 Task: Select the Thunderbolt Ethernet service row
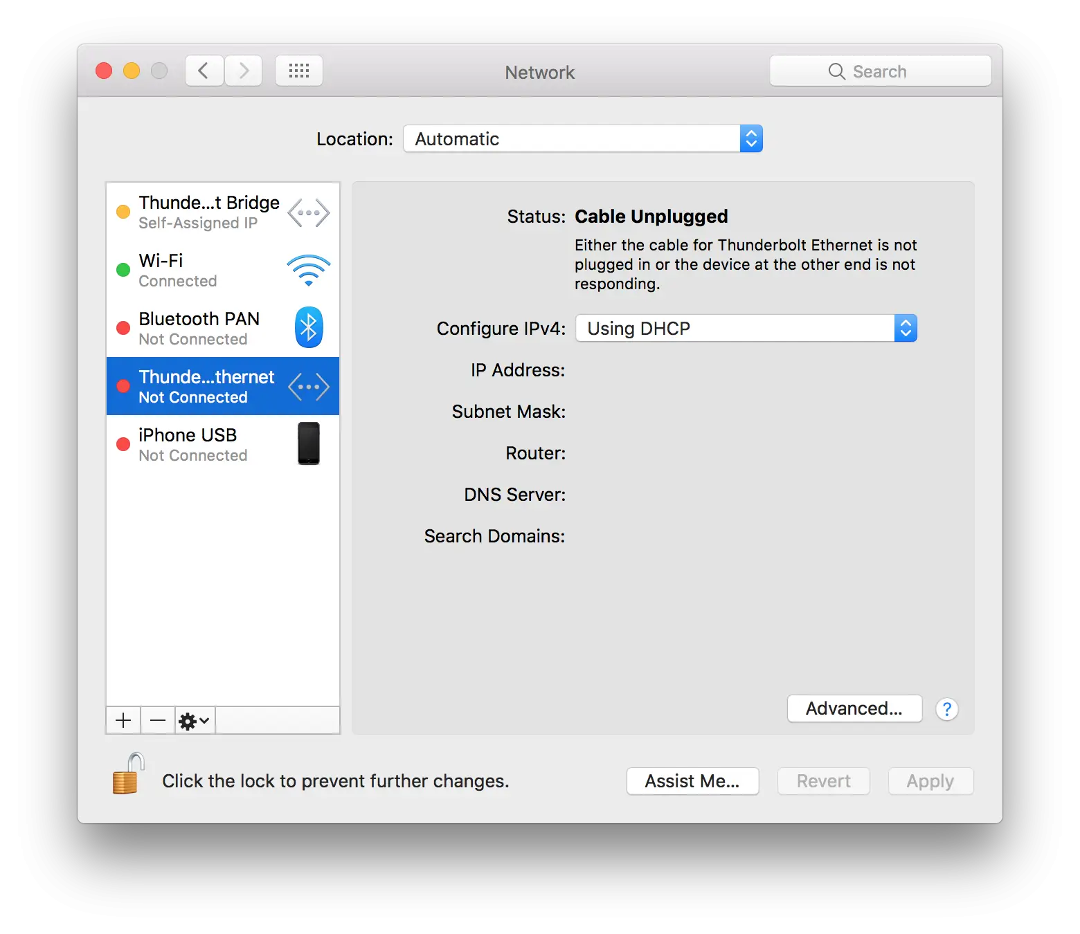(x=223, y=386)
